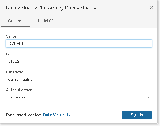The width and height of the screenshot is (160, 126).
Task: Click the Database label text
Action: click(x=14, y=72)
